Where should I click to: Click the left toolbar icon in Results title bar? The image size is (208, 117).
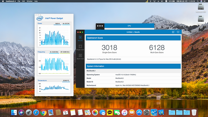coord(173,32)
